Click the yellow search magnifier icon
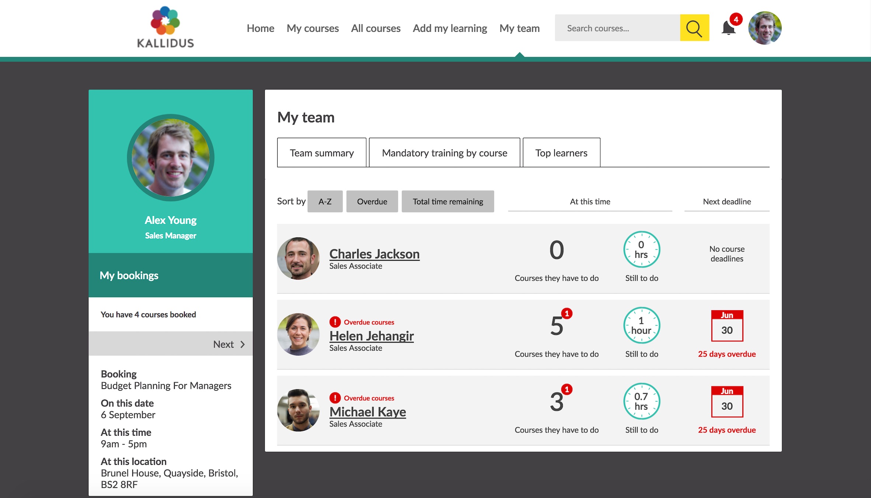Screen dimensions: 871x498 [x=694, y=28]
